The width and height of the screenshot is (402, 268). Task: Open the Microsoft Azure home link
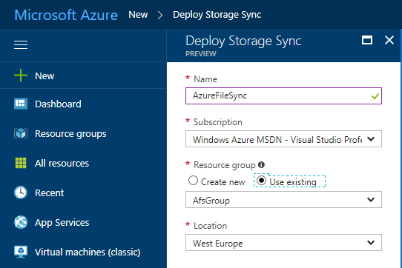(66, 15)
